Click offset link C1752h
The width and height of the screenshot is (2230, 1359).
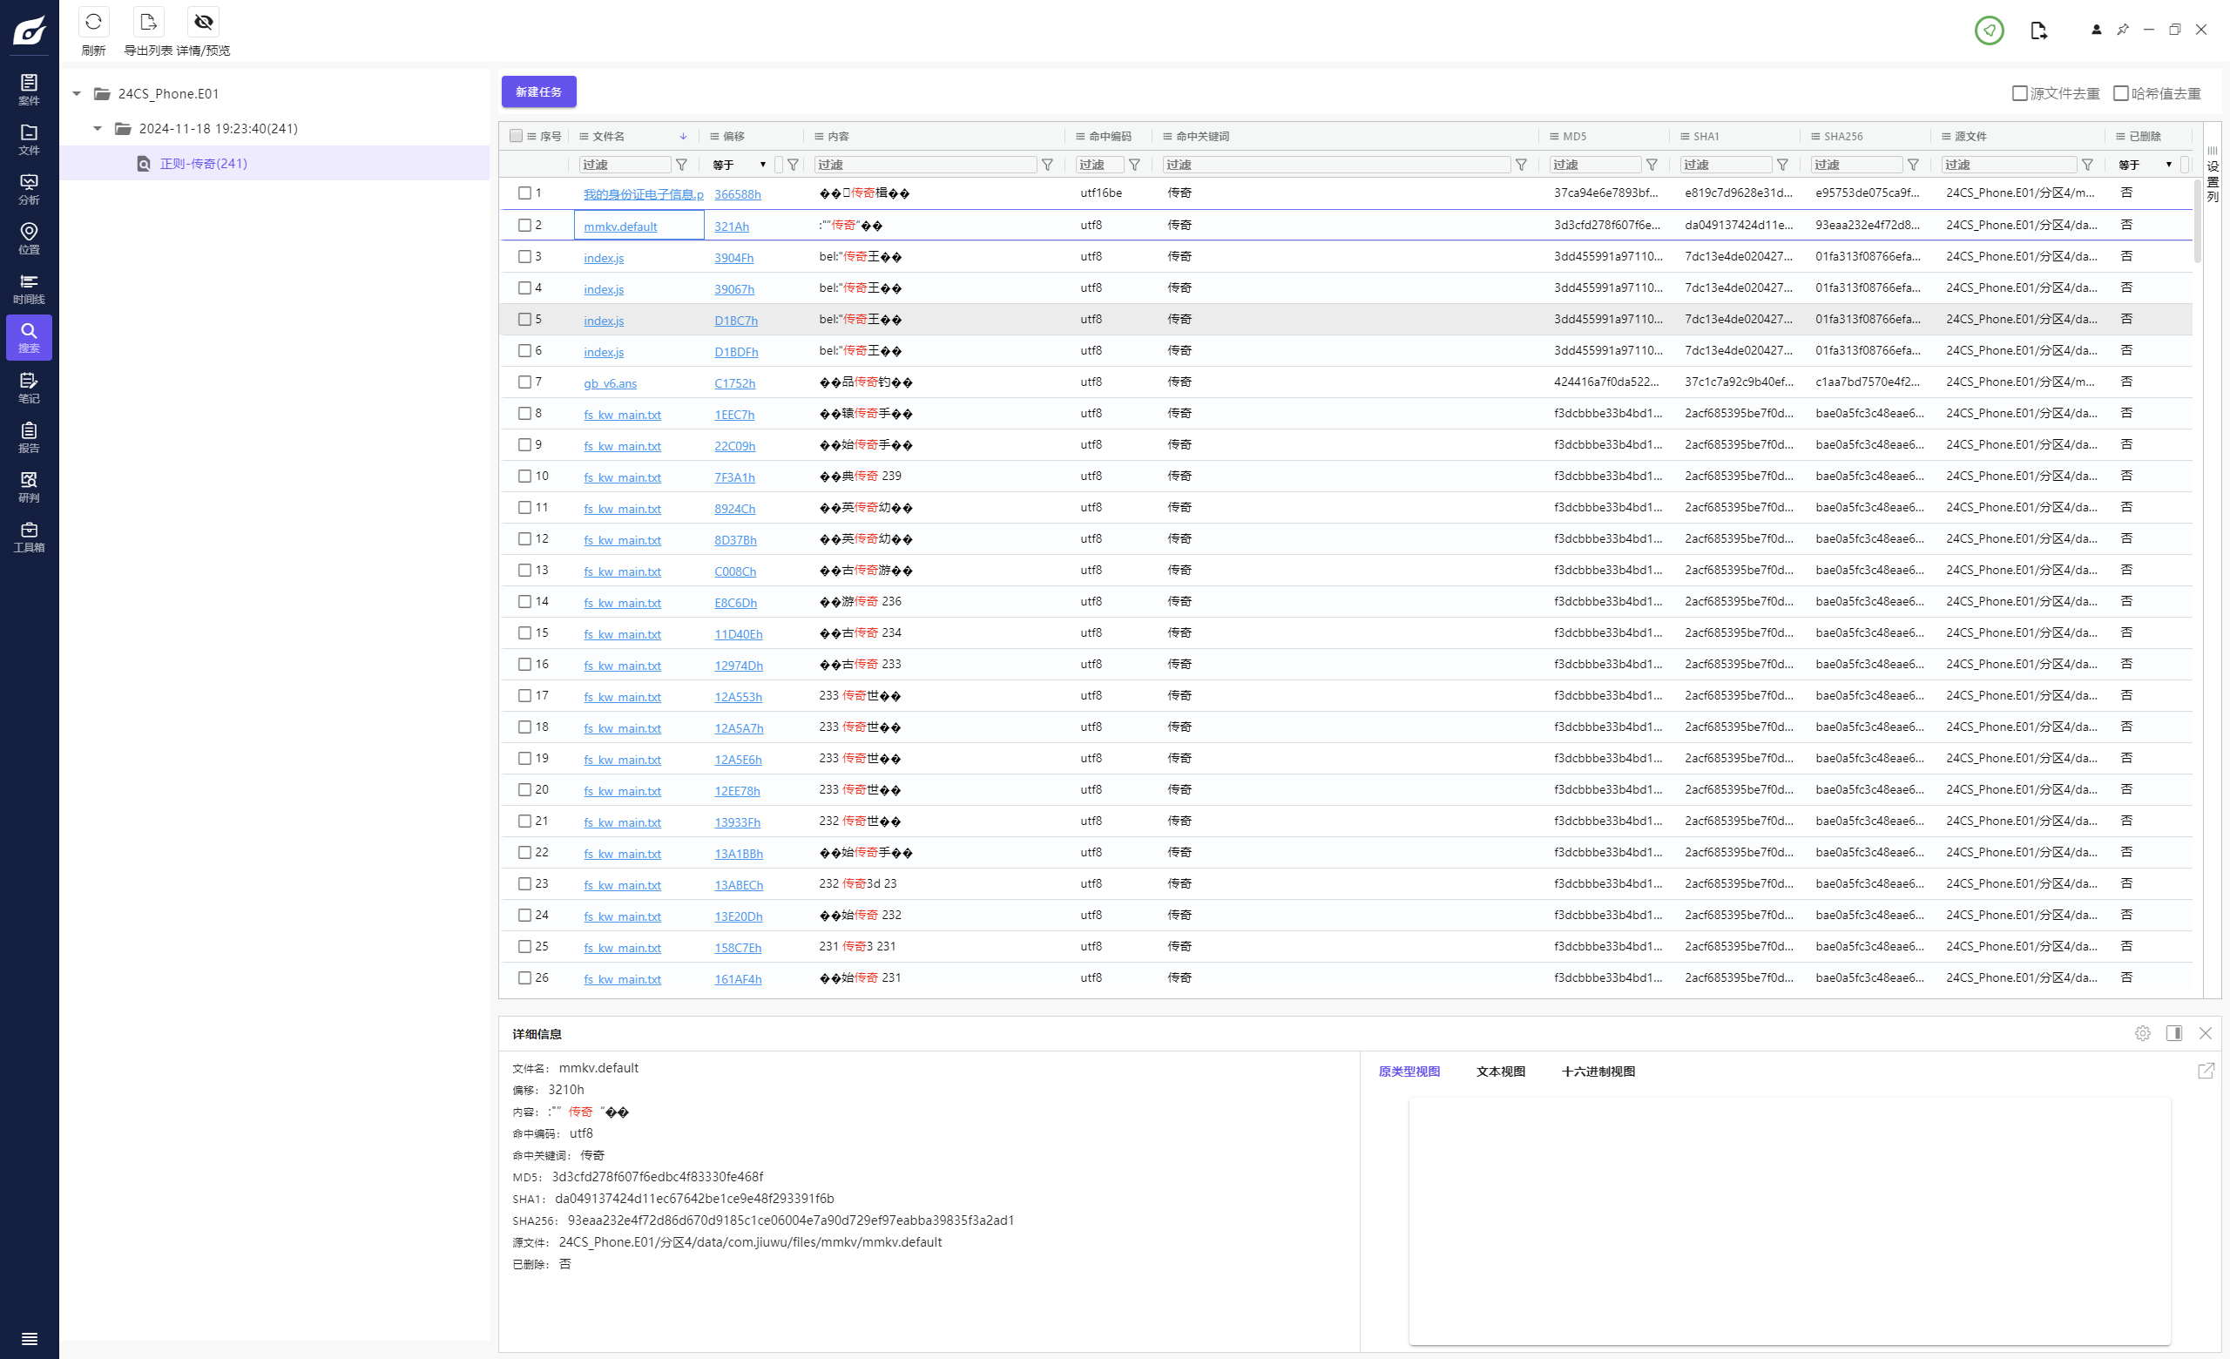735,383
